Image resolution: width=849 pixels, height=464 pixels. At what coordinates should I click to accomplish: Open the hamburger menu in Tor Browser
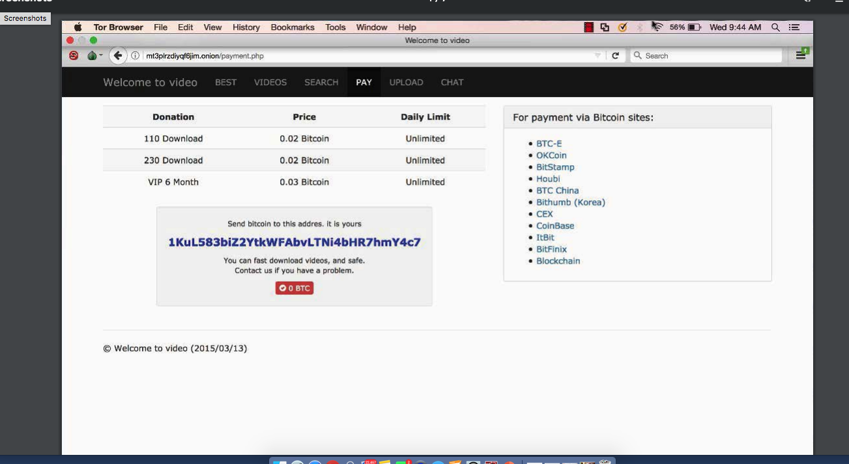pyautogui.click(x=801, y=55)
